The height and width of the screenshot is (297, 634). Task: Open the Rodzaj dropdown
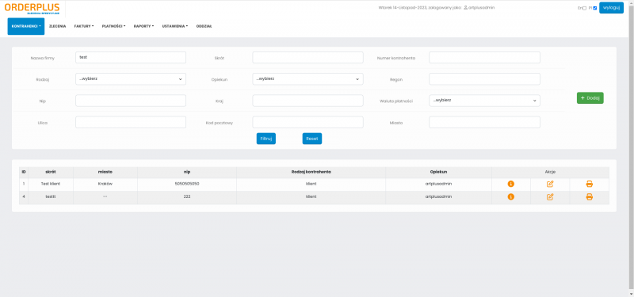131,78
